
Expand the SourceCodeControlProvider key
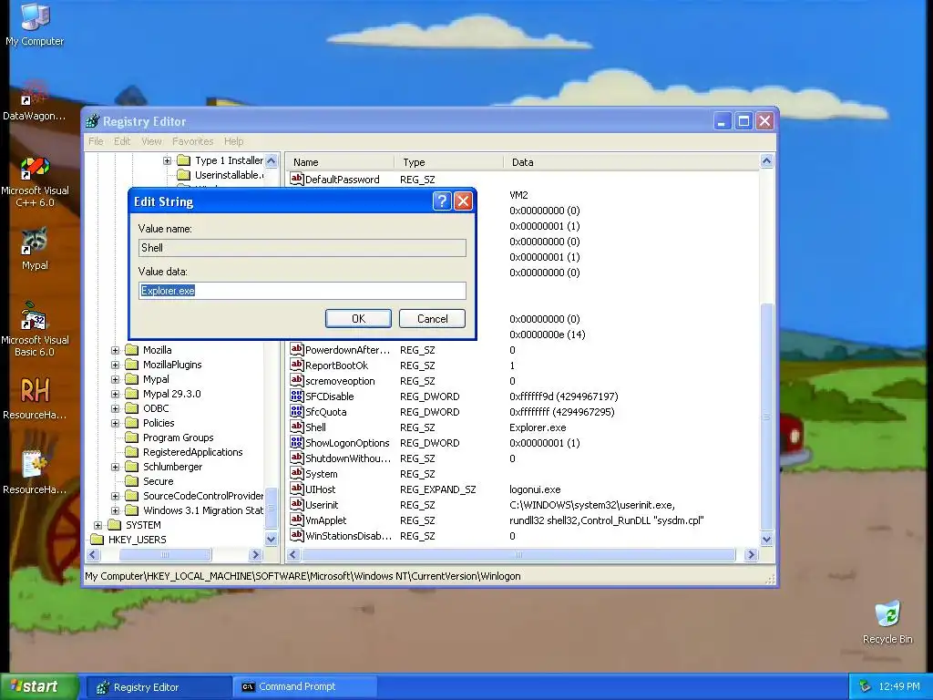(116, 496)
